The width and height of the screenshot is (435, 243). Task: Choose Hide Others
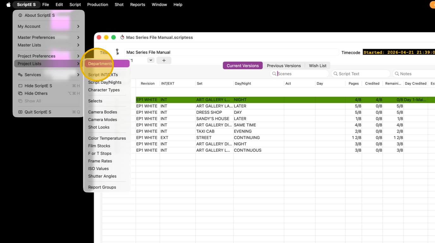[49, 93]
